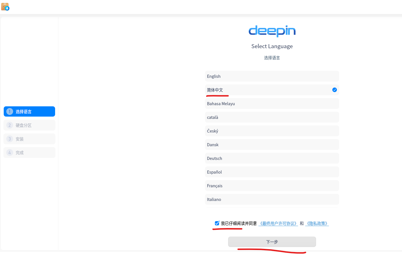
Task: Go to step 3 安装
Action: click(29, 139)
